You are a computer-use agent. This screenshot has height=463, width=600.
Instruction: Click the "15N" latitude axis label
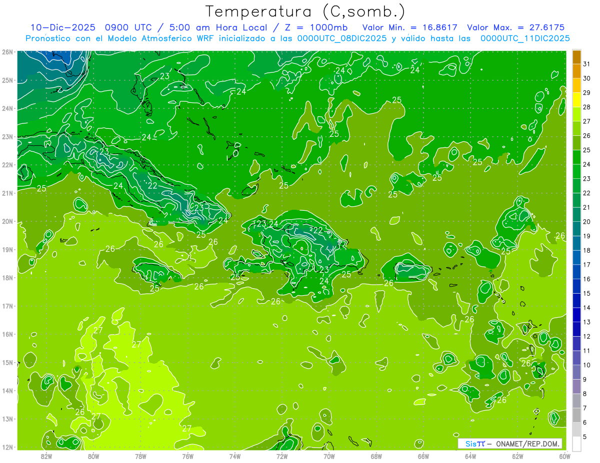pos(7,363)
